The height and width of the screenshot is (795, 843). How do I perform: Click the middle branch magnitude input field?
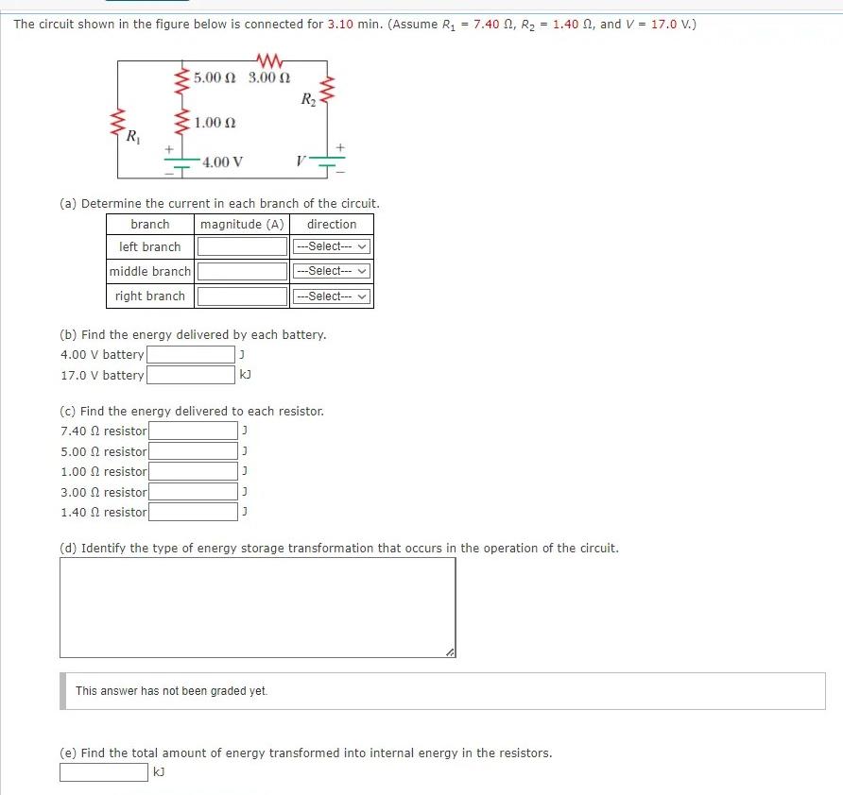[x=242, y=271]
